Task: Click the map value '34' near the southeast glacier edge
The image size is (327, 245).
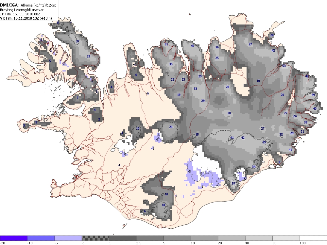Action: pos(254,167)
